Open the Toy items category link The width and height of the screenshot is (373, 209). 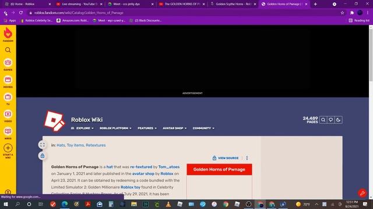(x=75, y=145)
